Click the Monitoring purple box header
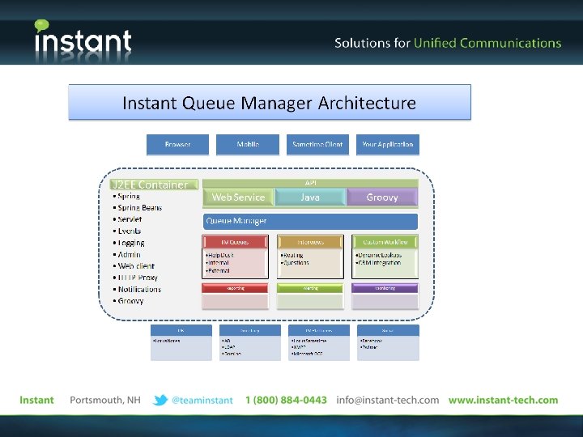Screen dimensions: 583x437 [385, 288]
